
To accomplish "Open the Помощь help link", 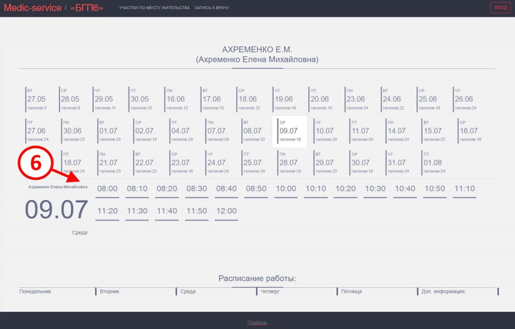I will 257,322.
